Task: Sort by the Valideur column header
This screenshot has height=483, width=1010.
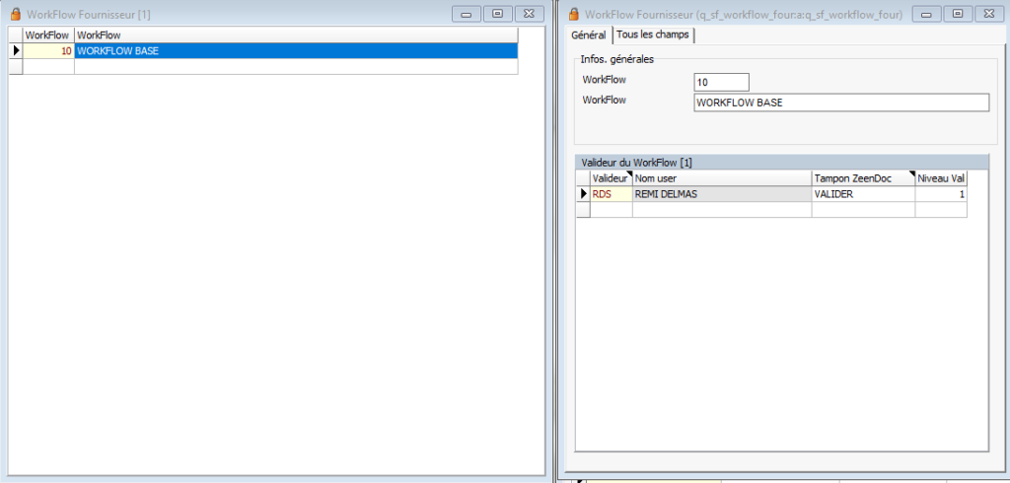Action: pos(610,178)
